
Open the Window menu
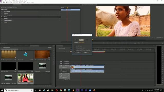[28, 3]
